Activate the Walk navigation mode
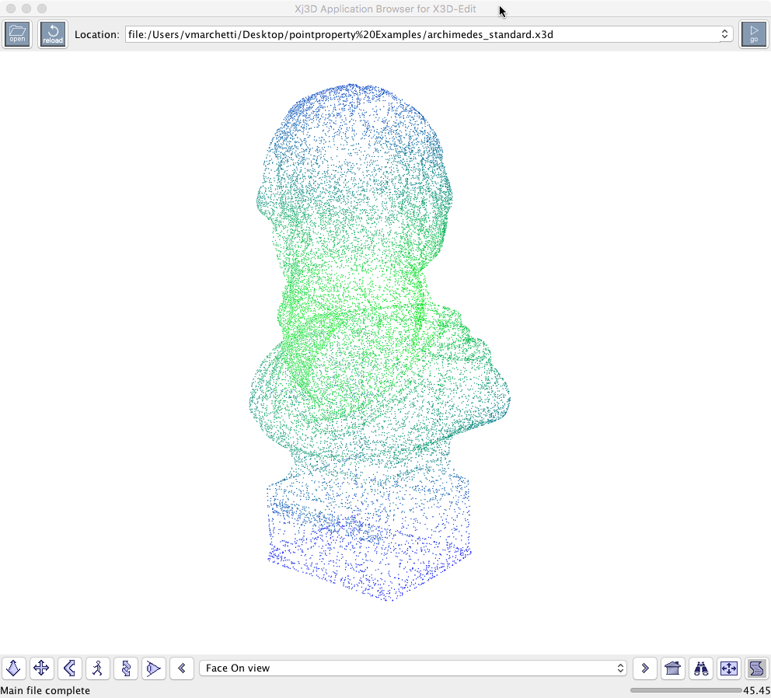Viewport: 771px width, 698px height. pyautogui.click(x=98, y=668)
